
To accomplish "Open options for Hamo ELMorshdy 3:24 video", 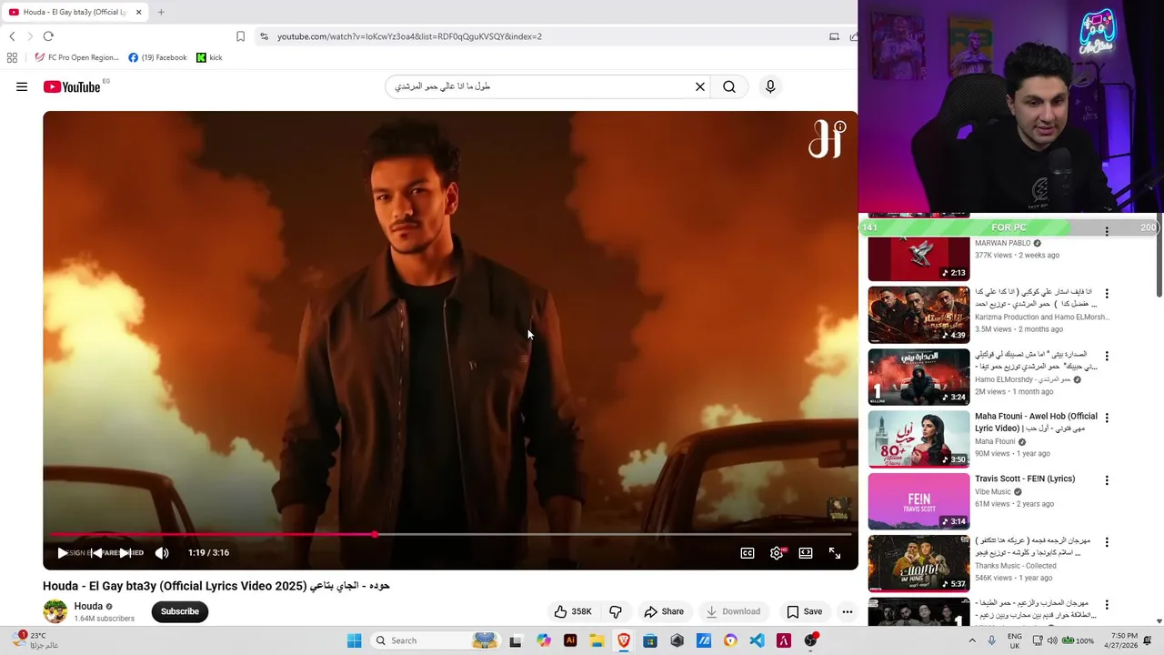I will coord(1107,356).
